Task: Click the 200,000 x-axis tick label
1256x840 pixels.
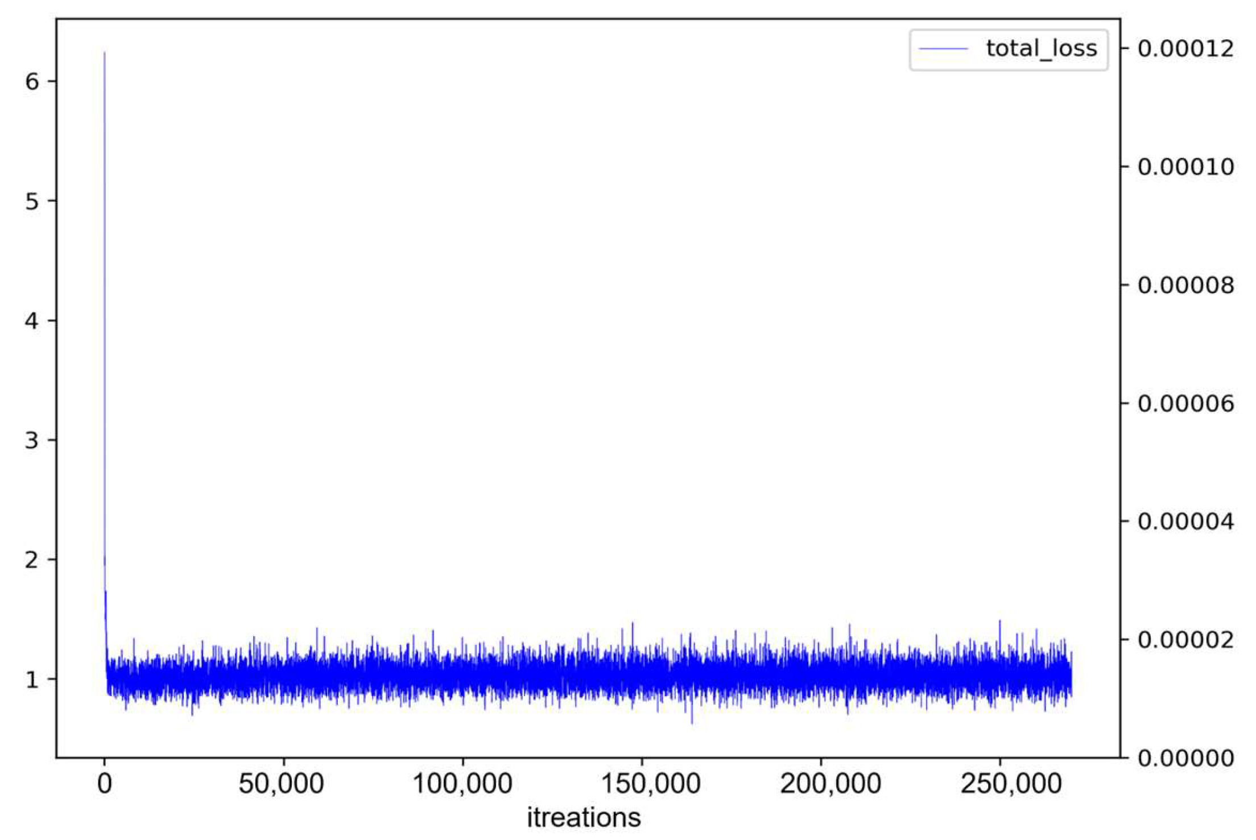Action: click(831, 784)
